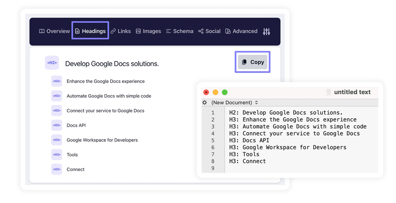Select heading 'Develop Google Docs solutions.'
The image size is (396, 203).
112,64
